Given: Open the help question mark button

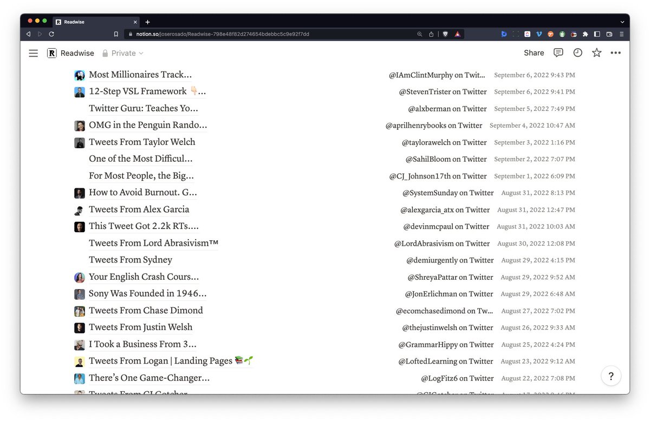Looking at the screenshot, I should [x=611, y=376].
